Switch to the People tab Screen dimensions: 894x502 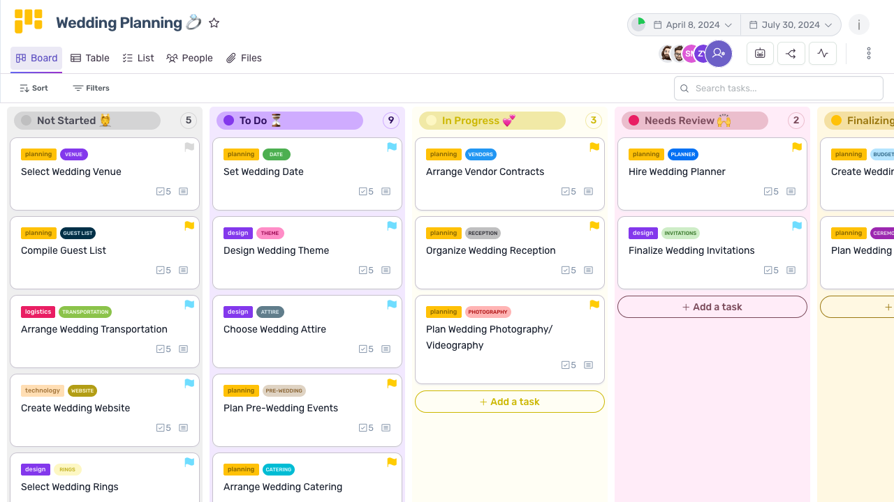(189, 58)
